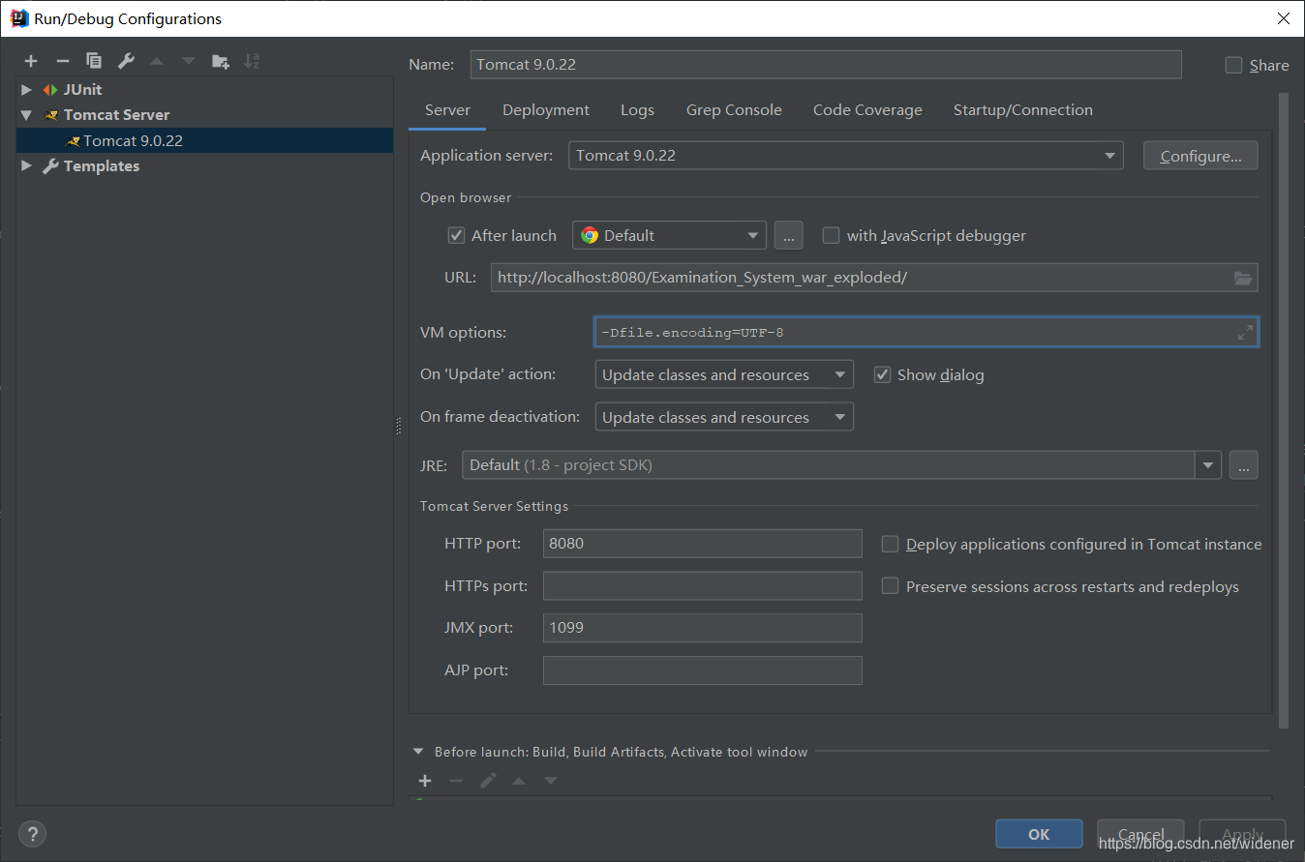
Task: Toggle the Share checkbox
Action: point(1233,65)
